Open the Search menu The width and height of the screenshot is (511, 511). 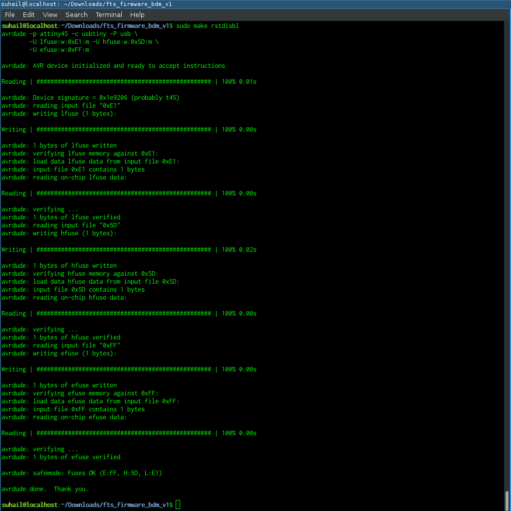[x=76, y=14]
